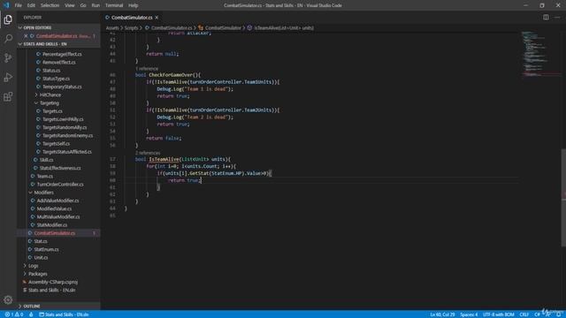The height and width of the screenshot is (318, 566).
Task: Open StatsEffectiveness.cs file
Action: tap(60, 168)
